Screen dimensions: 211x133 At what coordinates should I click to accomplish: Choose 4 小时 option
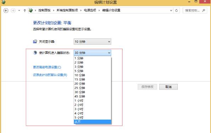[93, 113]
